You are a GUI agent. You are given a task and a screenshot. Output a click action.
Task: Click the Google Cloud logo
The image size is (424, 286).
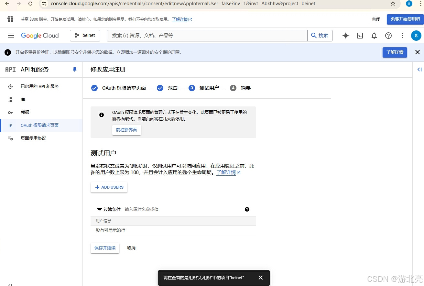coord(40,36)
